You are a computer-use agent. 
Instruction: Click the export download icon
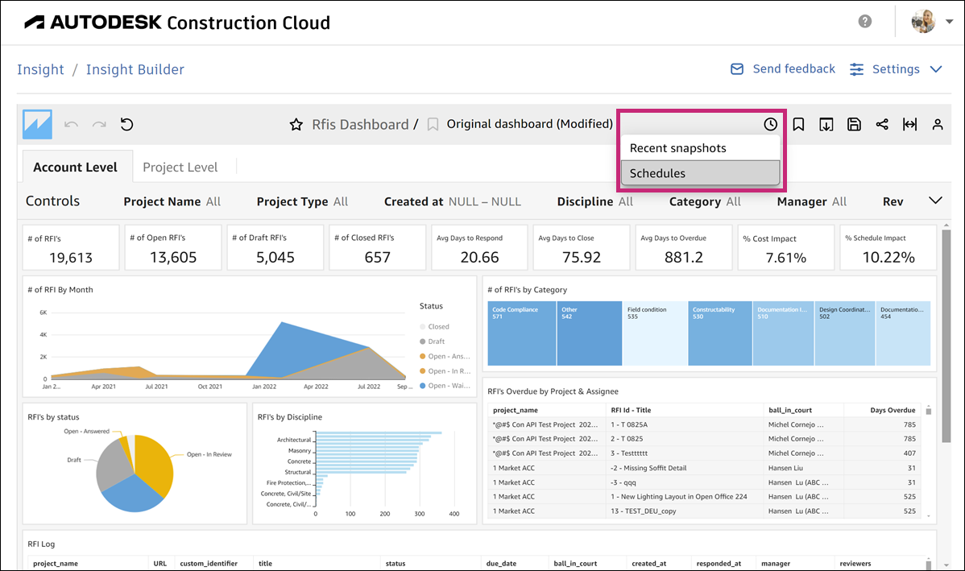click(x=826, y=124)
